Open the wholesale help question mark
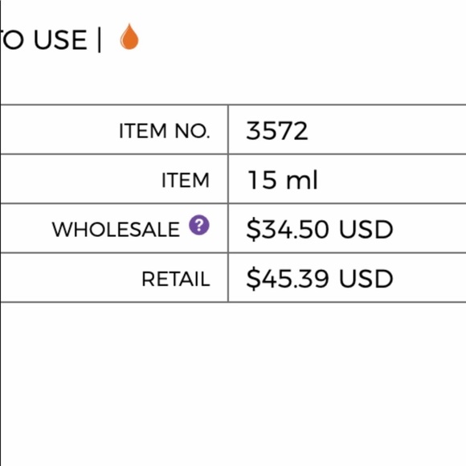 (x=199, y=225)
